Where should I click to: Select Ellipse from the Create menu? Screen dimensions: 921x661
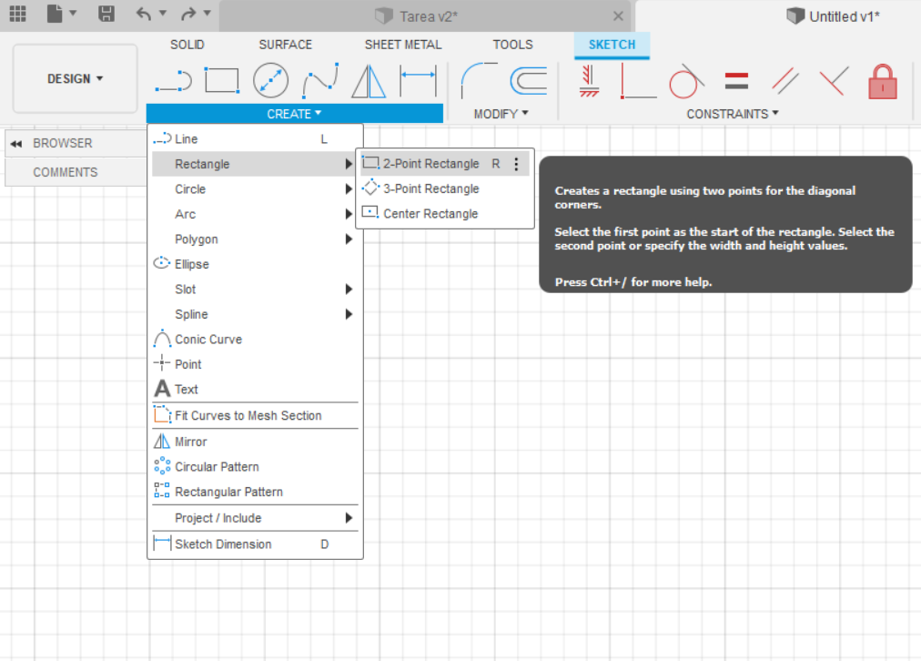tap(255, 264)
